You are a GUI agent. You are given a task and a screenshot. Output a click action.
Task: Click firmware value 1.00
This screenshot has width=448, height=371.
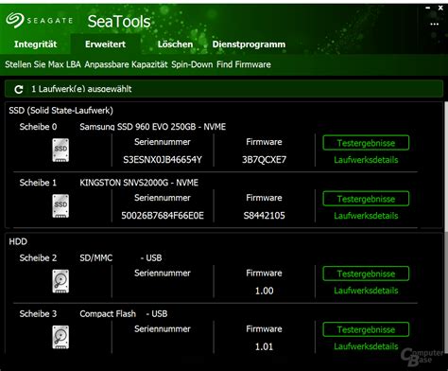click(x=264, y=291)
